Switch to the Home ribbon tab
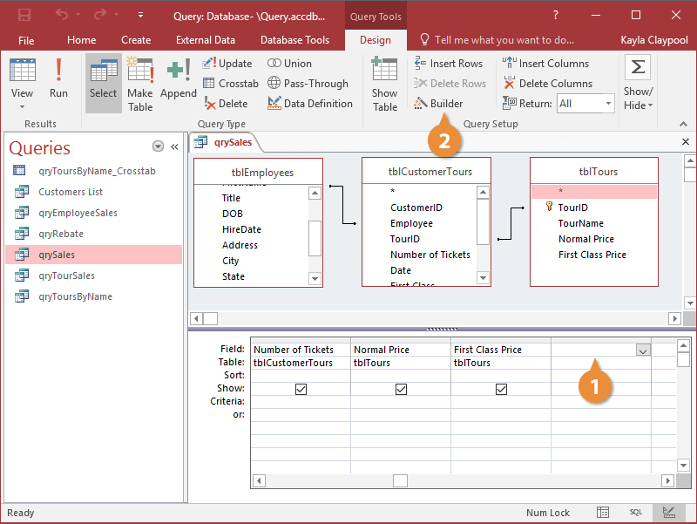Screen dimensions: 697x524 tap(81, 40)
